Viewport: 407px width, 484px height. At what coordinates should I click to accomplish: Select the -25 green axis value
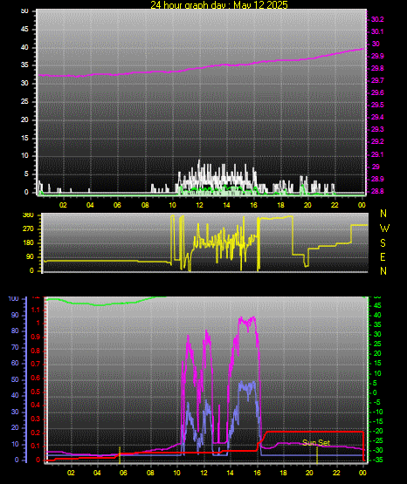point(377,440)
